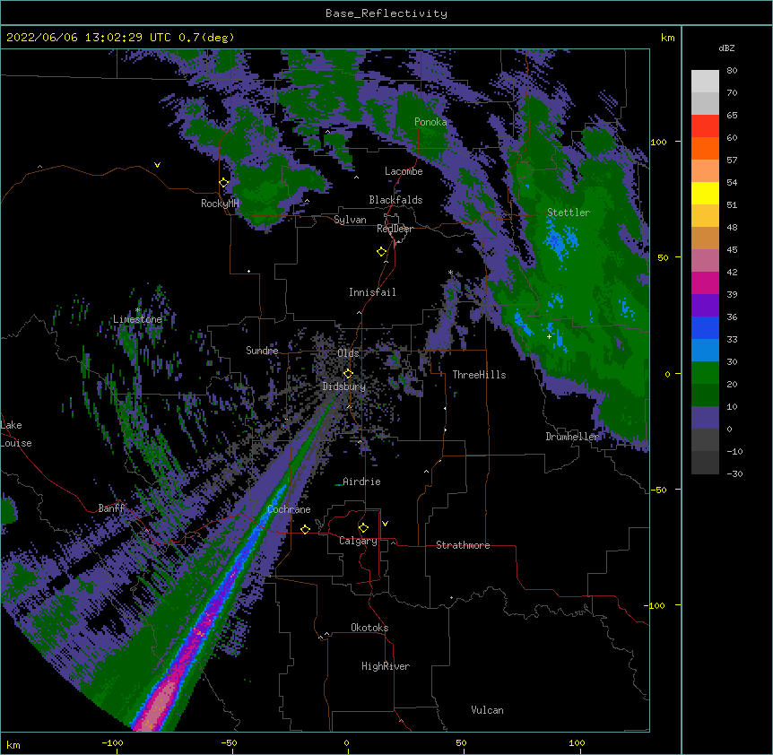Click the Vulcan town label
The image size is (773, 755).
click(x=487, y=710)
